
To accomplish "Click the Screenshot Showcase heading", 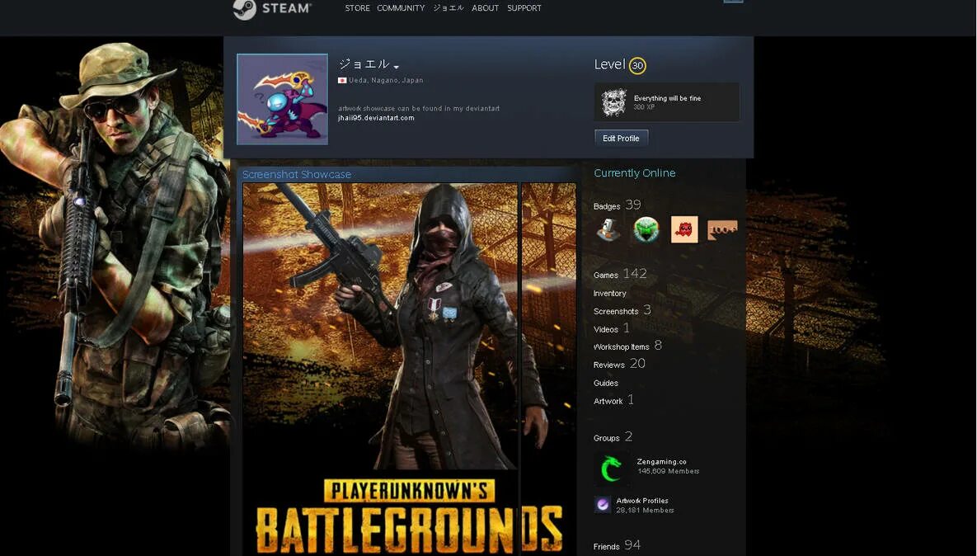I will click(297, 175).
